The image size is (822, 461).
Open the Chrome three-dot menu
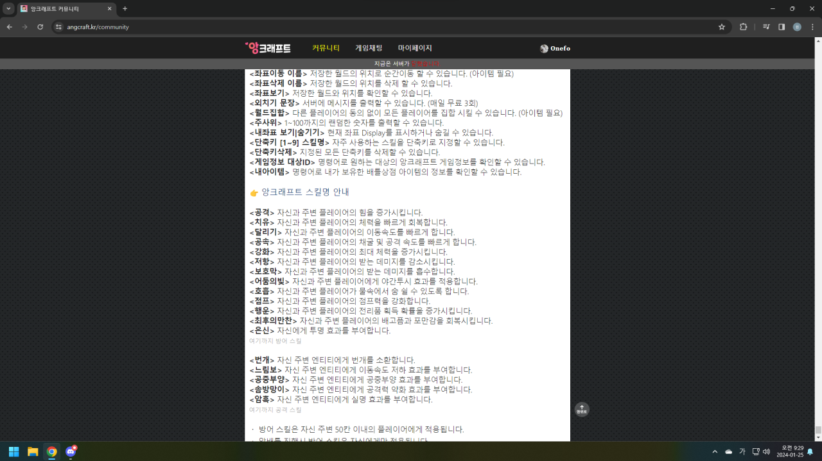(x=812, y=27)
